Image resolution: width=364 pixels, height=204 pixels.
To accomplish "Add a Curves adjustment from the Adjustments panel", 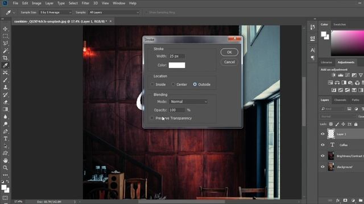I will (x=348, y=75).
